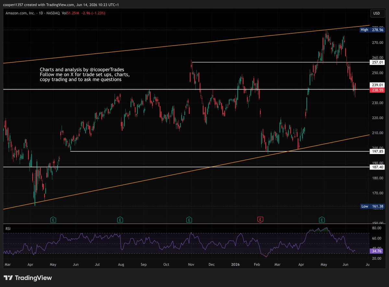The image size is (389, 287).
Task: Click the 270.00 price axis tick
Action: tap(378, 43)
